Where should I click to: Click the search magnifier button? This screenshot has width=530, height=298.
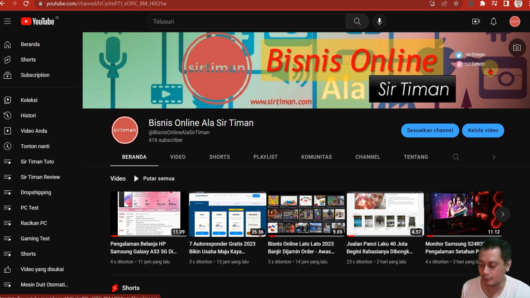(x=357, y=21)
